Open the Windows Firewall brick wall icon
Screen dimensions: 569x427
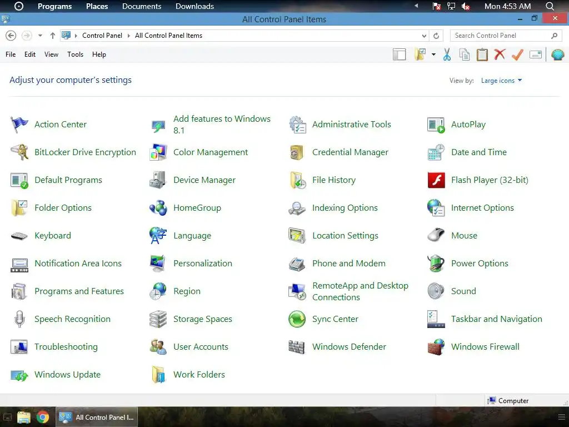(x=436, y=347)
